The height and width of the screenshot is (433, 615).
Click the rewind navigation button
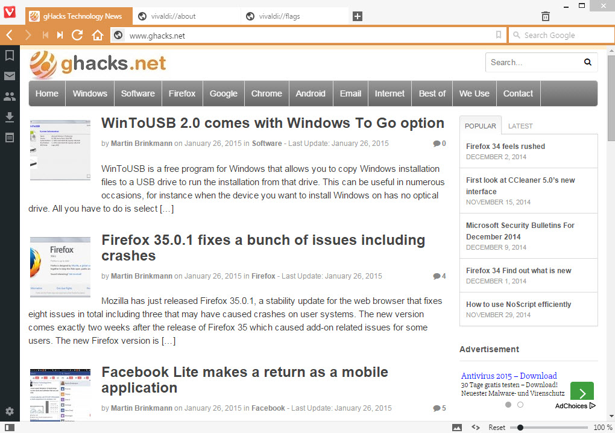click(x=45, y=36)
